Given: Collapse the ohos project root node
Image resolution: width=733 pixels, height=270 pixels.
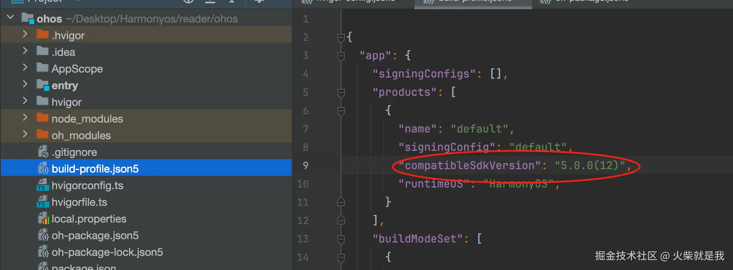Looking at the screenshot, I should (11, 17).
